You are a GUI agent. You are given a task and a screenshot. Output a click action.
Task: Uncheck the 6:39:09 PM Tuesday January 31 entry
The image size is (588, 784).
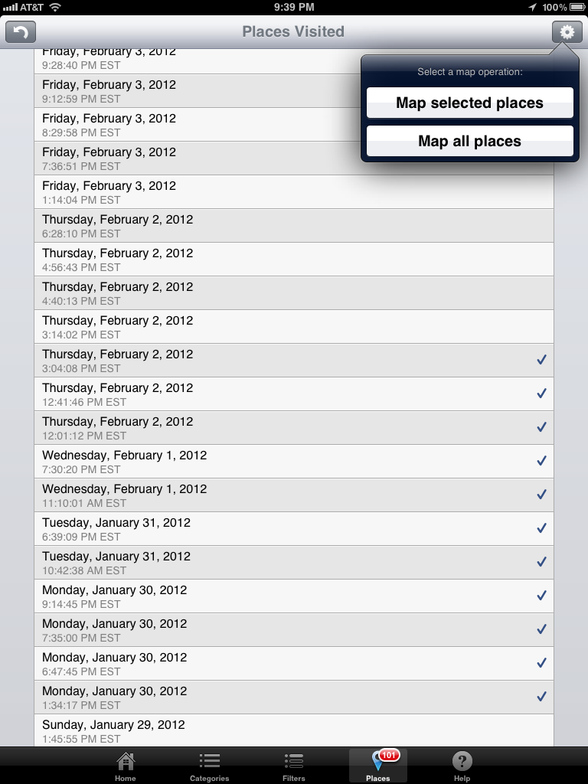(x=541, y=528)
